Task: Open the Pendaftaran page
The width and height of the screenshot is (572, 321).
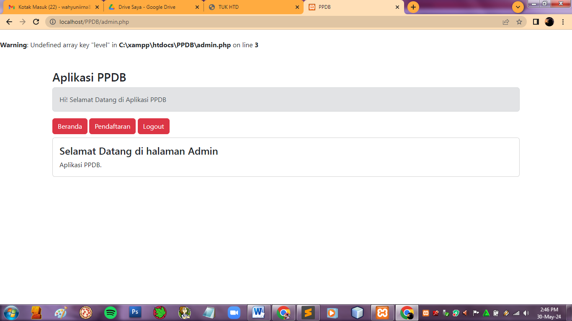Action: [112, 126]
